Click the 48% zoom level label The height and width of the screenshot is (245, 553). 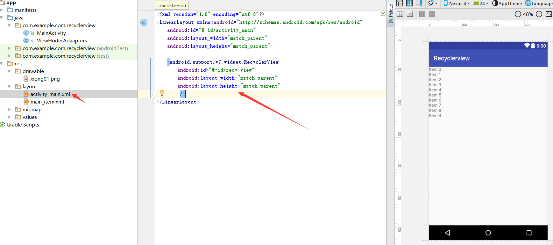[x=528, y=14]
